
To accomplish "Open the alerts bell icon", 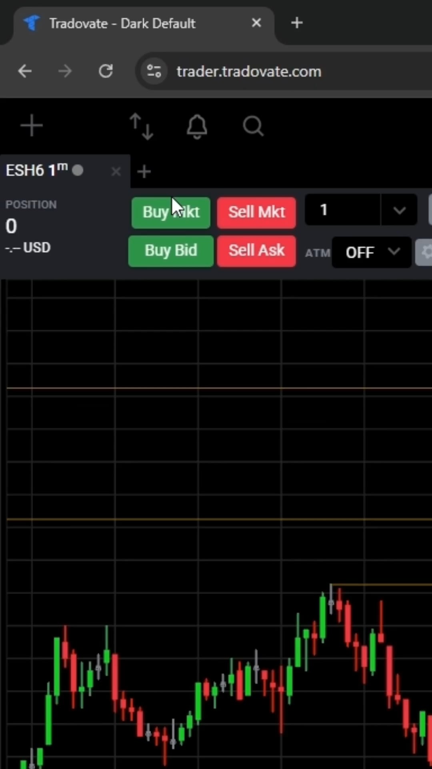I will point(197,127).
